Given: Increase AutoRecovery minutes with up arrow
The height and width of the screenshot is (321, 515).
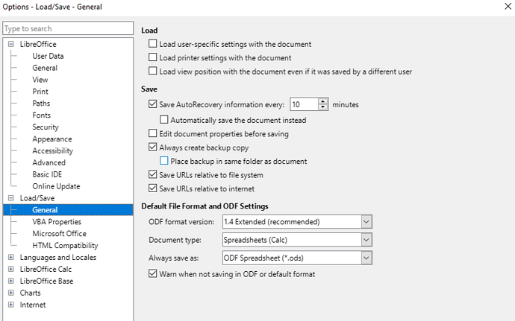Looking at the screenshot, I should click(323, 101).
